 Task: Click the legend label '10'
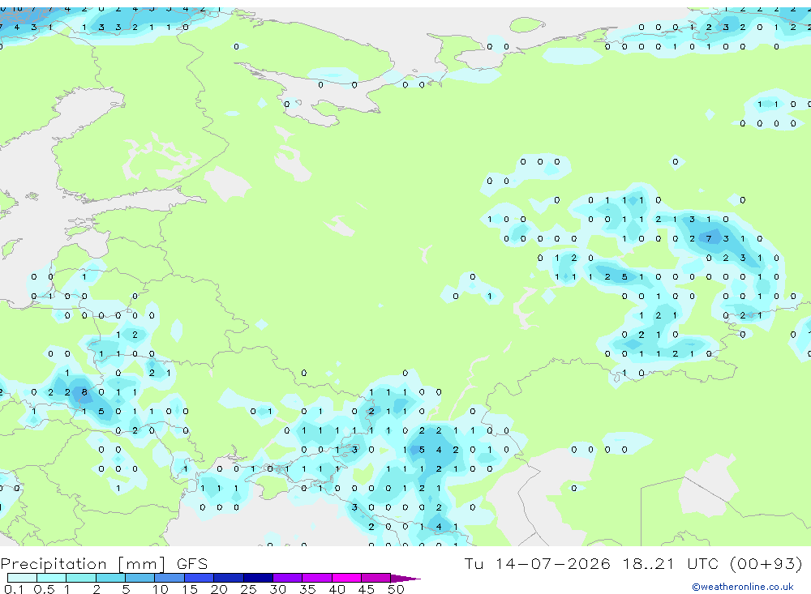[x=160, y=589]
